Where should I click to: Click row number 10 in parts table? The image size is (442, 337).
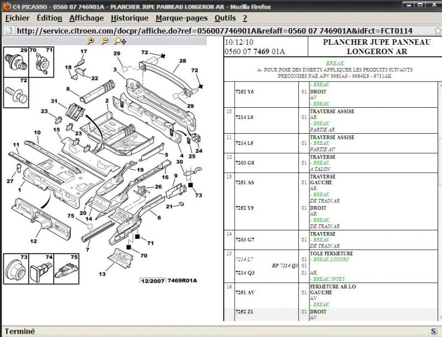[x=229, y=112]
